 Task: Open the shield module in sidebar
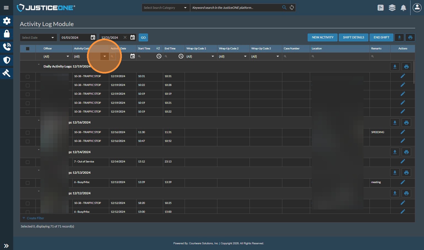(x=7, y=60)
